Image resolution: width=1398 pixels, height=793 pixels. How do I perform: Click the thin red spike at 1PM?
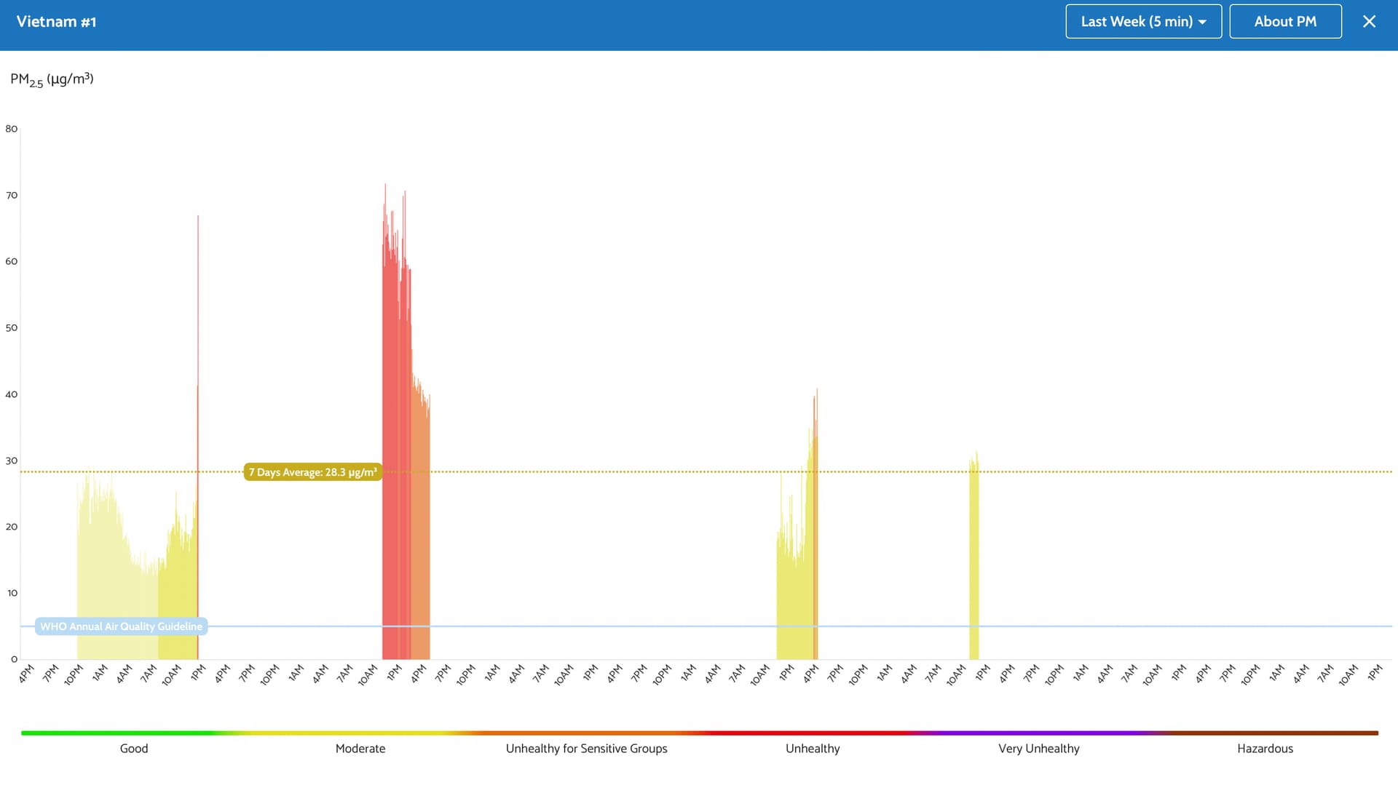pos(197,327)
